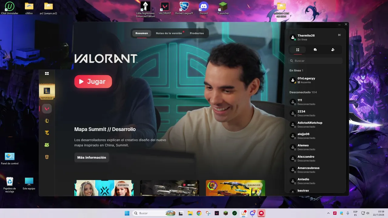The image size is (388, 218).
Task: Open the Discord desktop shortcut
Action: (x=204, y=8)
